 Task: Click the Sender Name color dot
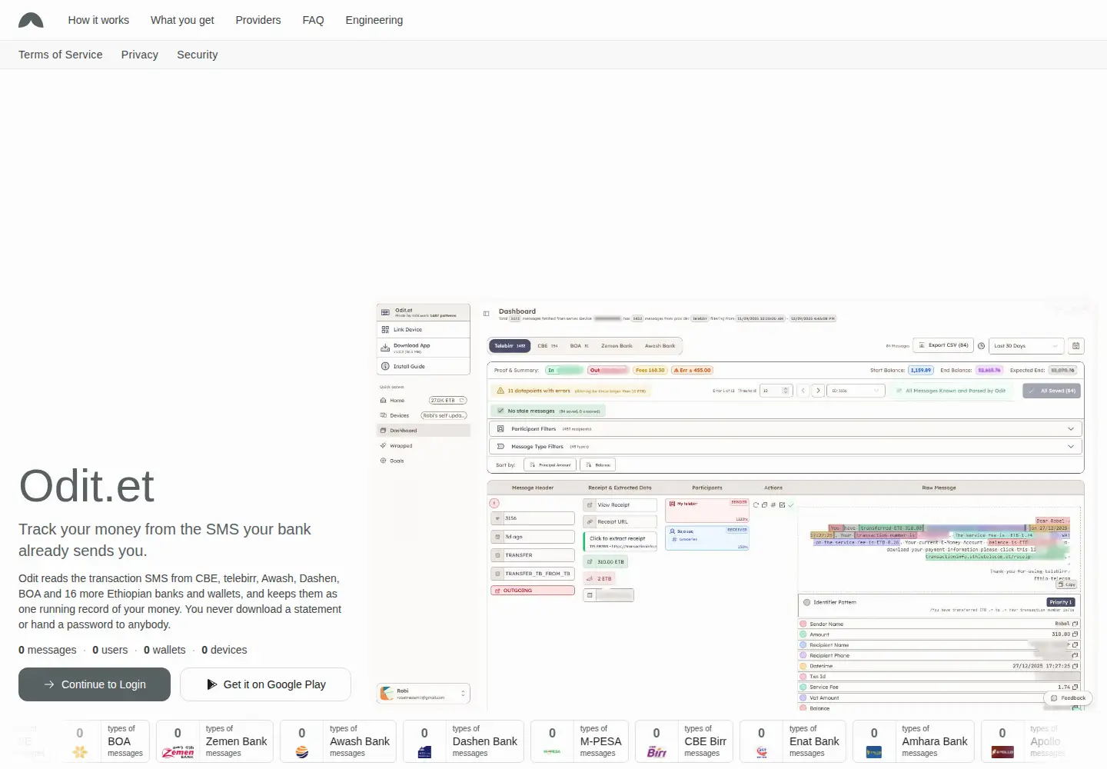click(x=803, y=624)
